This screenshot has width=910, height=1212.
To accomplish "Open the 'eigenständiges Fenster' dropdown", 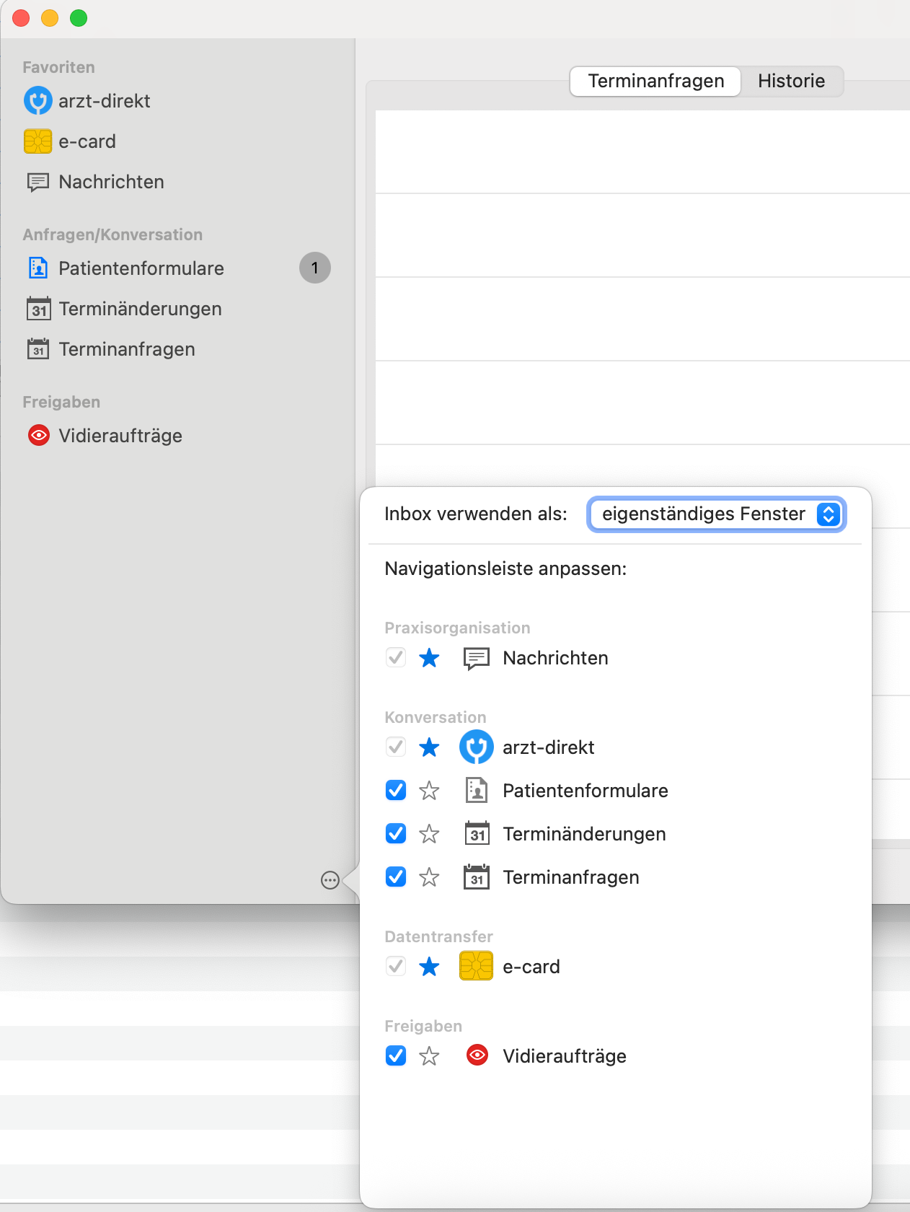I will [x=716, y=514].
